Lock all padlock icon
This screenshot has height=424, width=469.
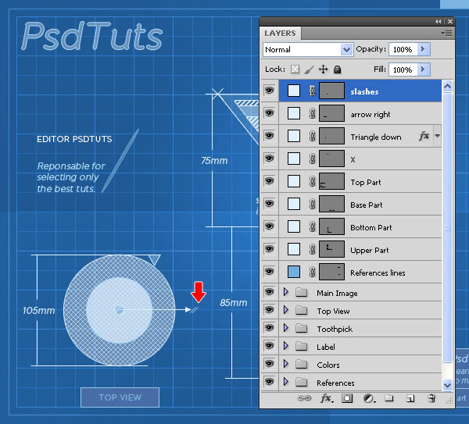click(x=338, y=69)
